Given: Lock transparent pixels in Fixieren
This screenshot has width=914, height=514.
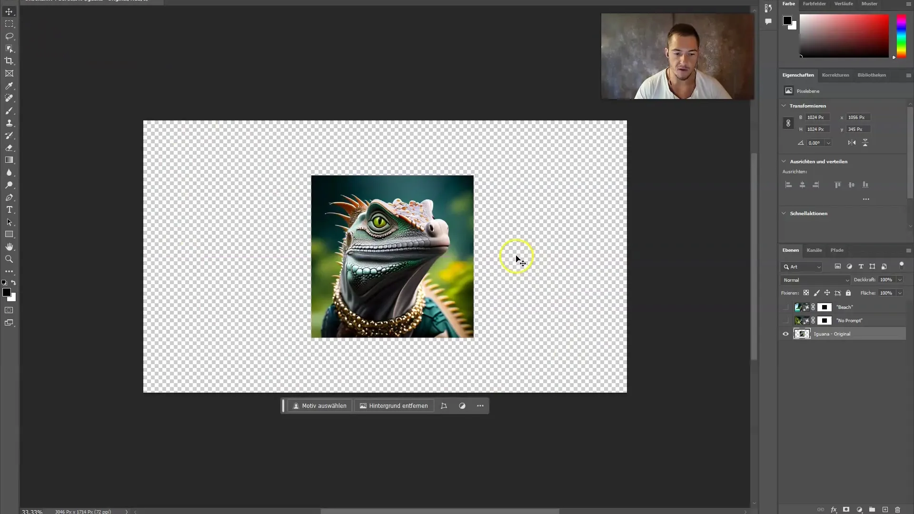Looking at the screenshot, I should click(806, 293).
